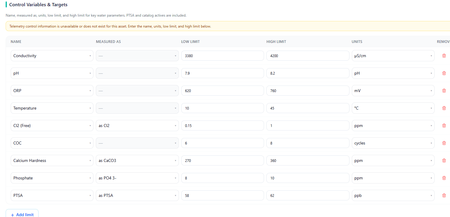Screen dimensions: 450x217
Task: Open the Cl2 (Free) row units dropdown
Action: (393, 126)
